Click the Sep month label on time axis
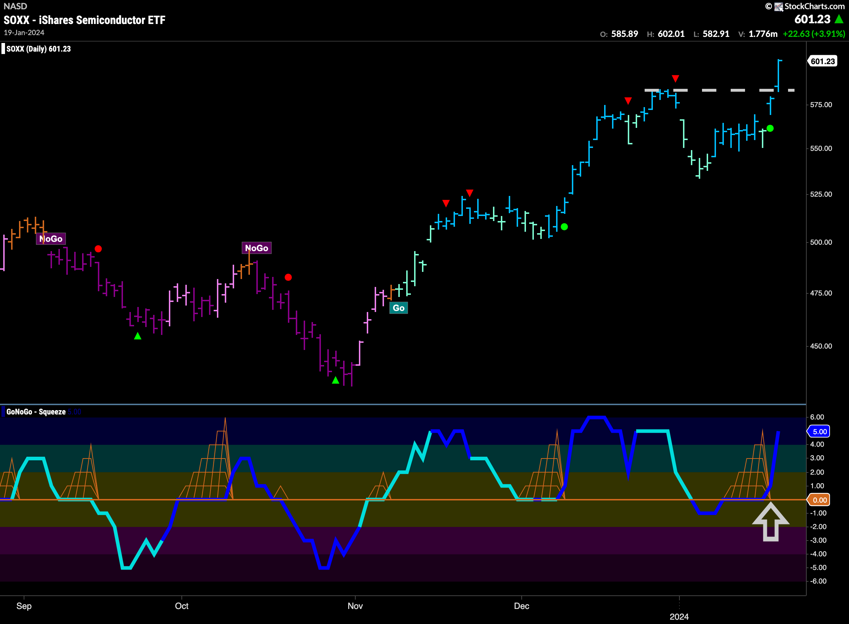Image resolution: width=849 pixels, height=624 pixels. [24, 606]
